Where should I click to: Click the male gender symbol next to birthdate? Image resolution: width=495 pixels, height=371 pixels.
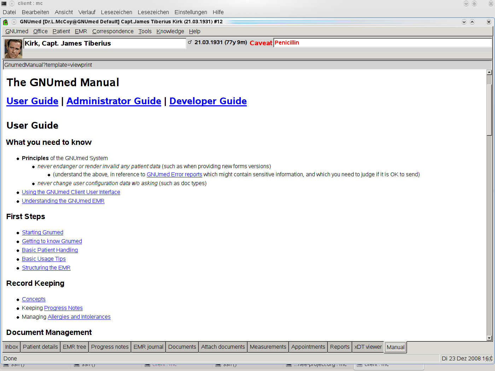[x=190, y=42]
